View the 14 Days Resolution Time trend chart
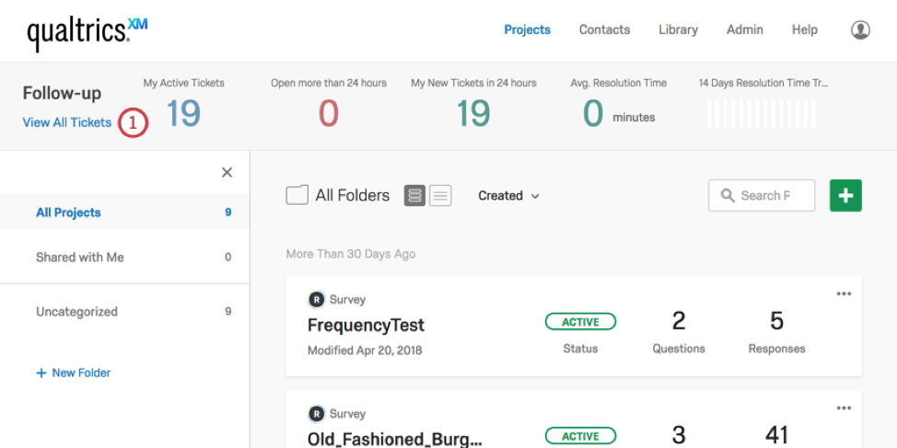897x448 pixels. [x=761, y=113]
